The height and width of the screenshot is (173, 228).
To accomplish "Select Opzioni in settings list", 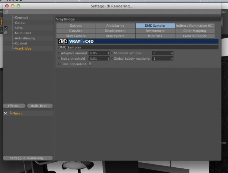I will tap(21, 43).
